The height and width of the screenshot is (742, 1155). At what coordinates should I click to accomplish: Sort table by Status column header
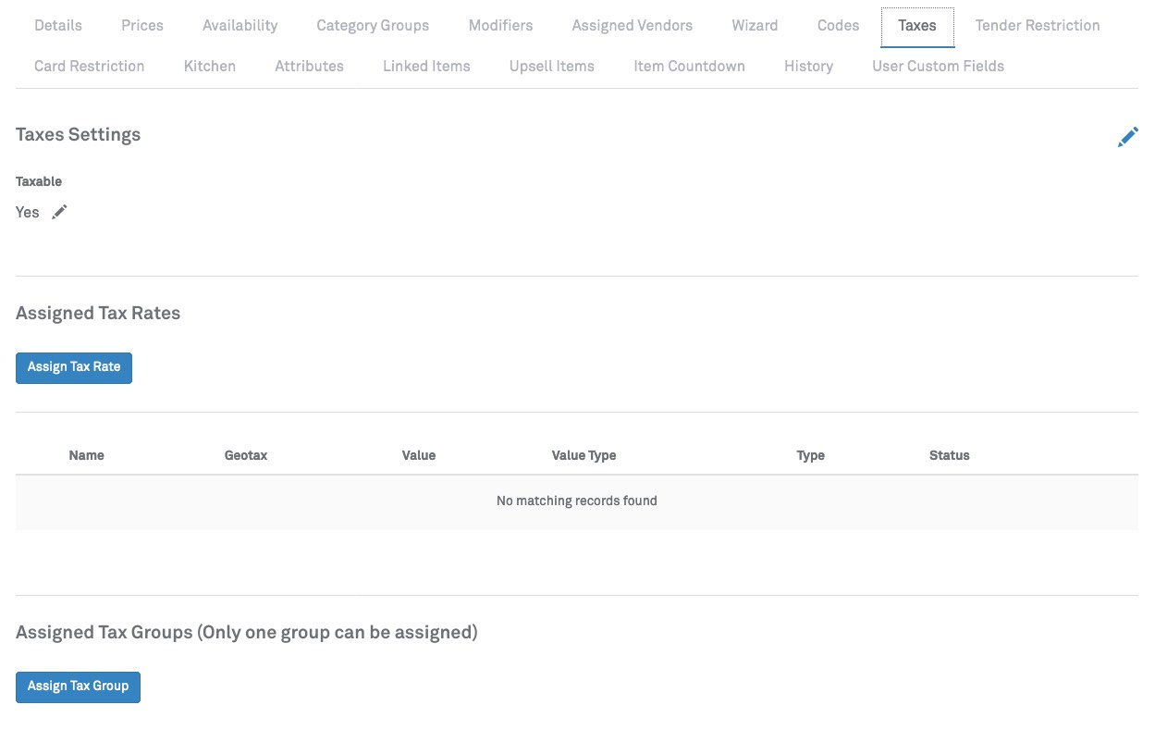949,455
